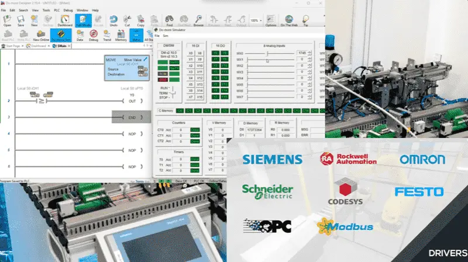The image size is (468, 262).
Task: Click the WX7 value stepper arrows
Action: 309,97
